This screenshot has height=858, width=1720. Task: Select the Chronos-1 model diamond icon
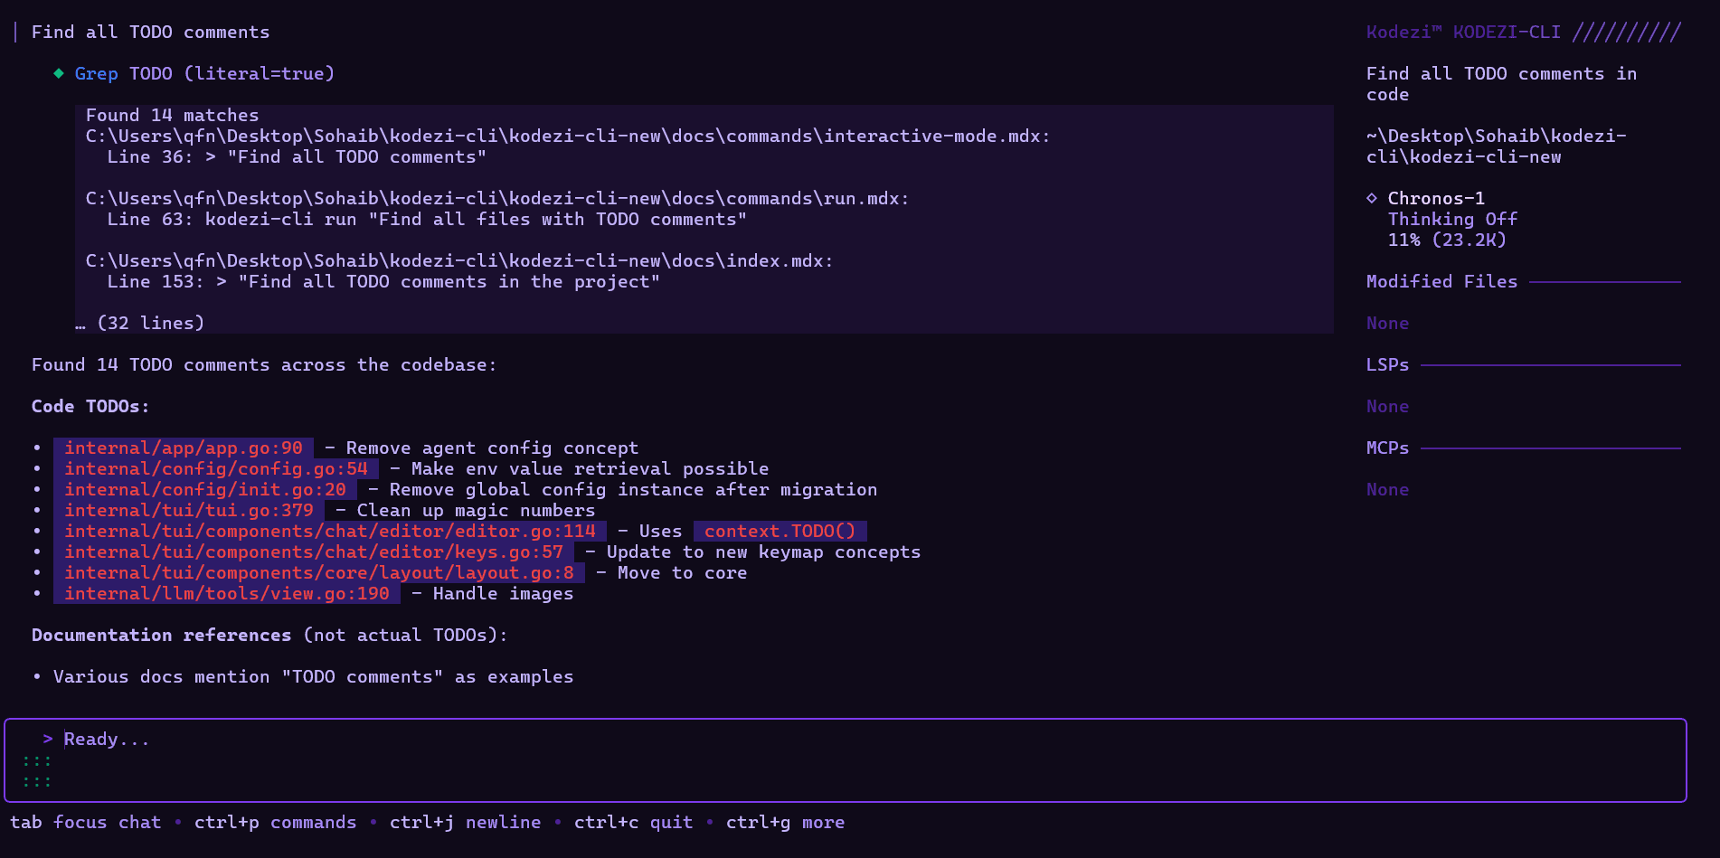pyautogui.click(x=1371, y=197)
